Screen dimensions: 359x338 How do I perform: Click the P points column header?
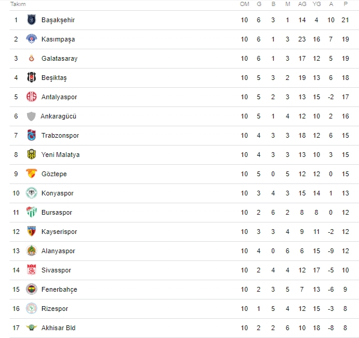click(346, 4)
